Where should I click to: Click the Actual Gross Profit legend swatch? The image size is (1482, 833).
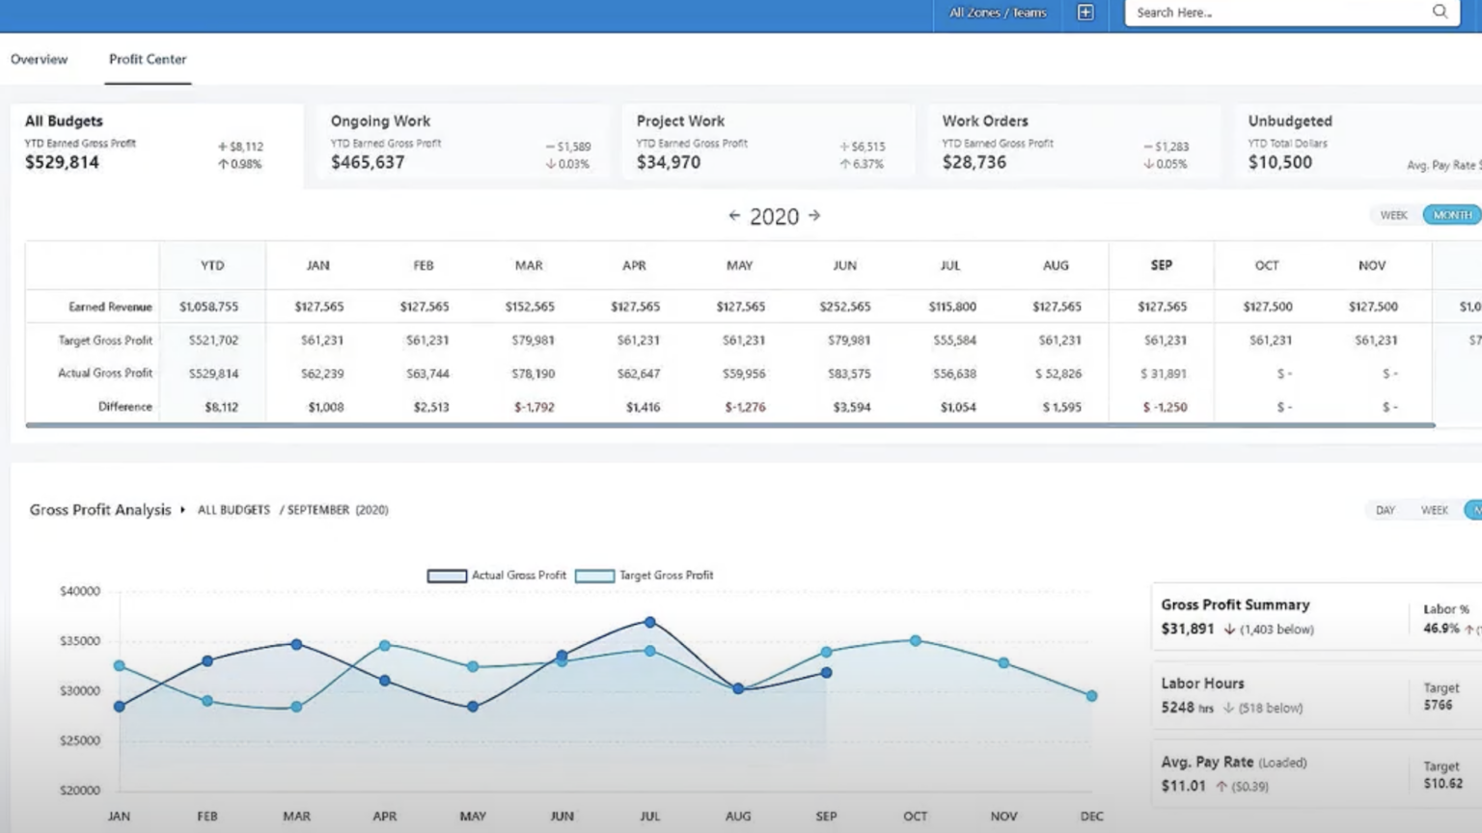coord(446,575)
